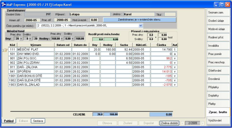Open the Vyúčtování tab
Image resolution: width=232 pixels, height=128 pixels.
218,120
